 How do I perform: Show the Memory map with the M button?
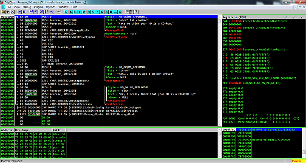[75, 12]
